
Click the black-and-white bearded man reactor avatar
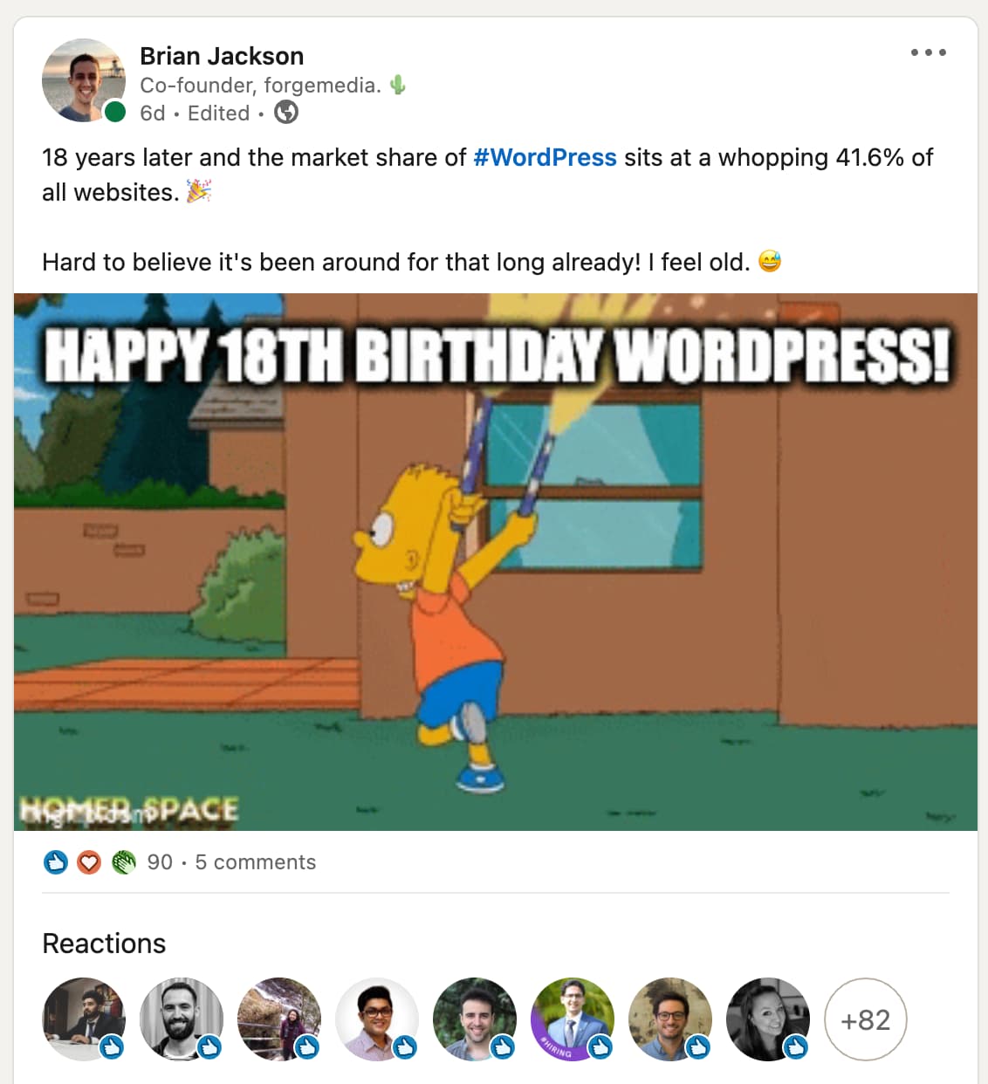[181, 1019]
